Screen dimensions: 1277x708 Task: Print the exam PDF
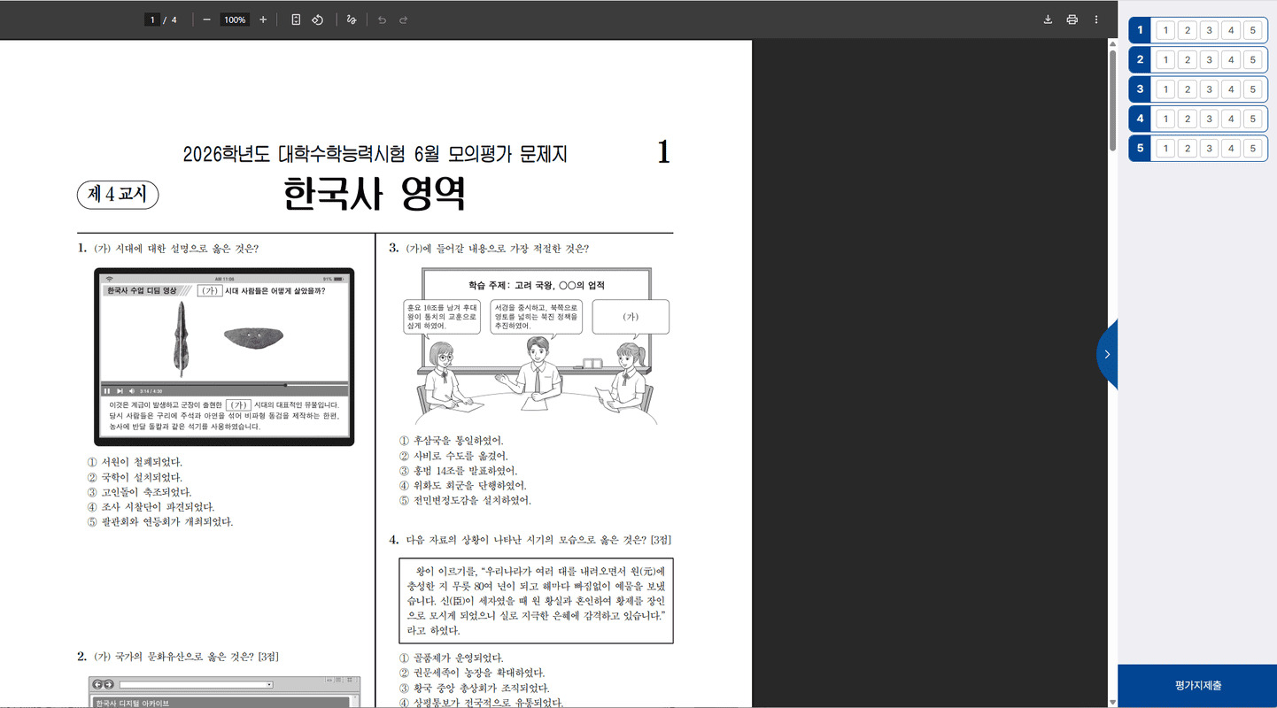1072,19
